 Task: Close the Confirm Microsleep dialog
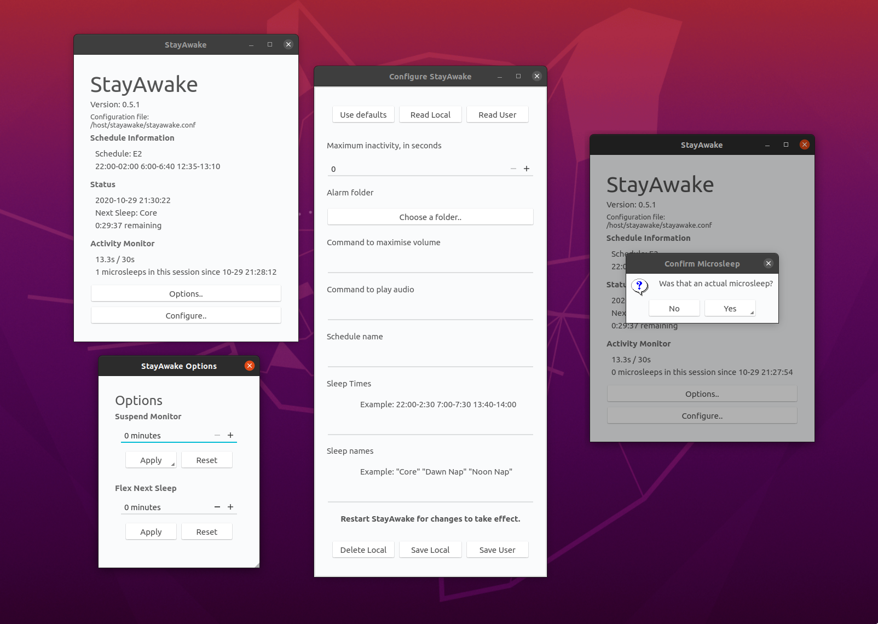(x=769, y=263)
